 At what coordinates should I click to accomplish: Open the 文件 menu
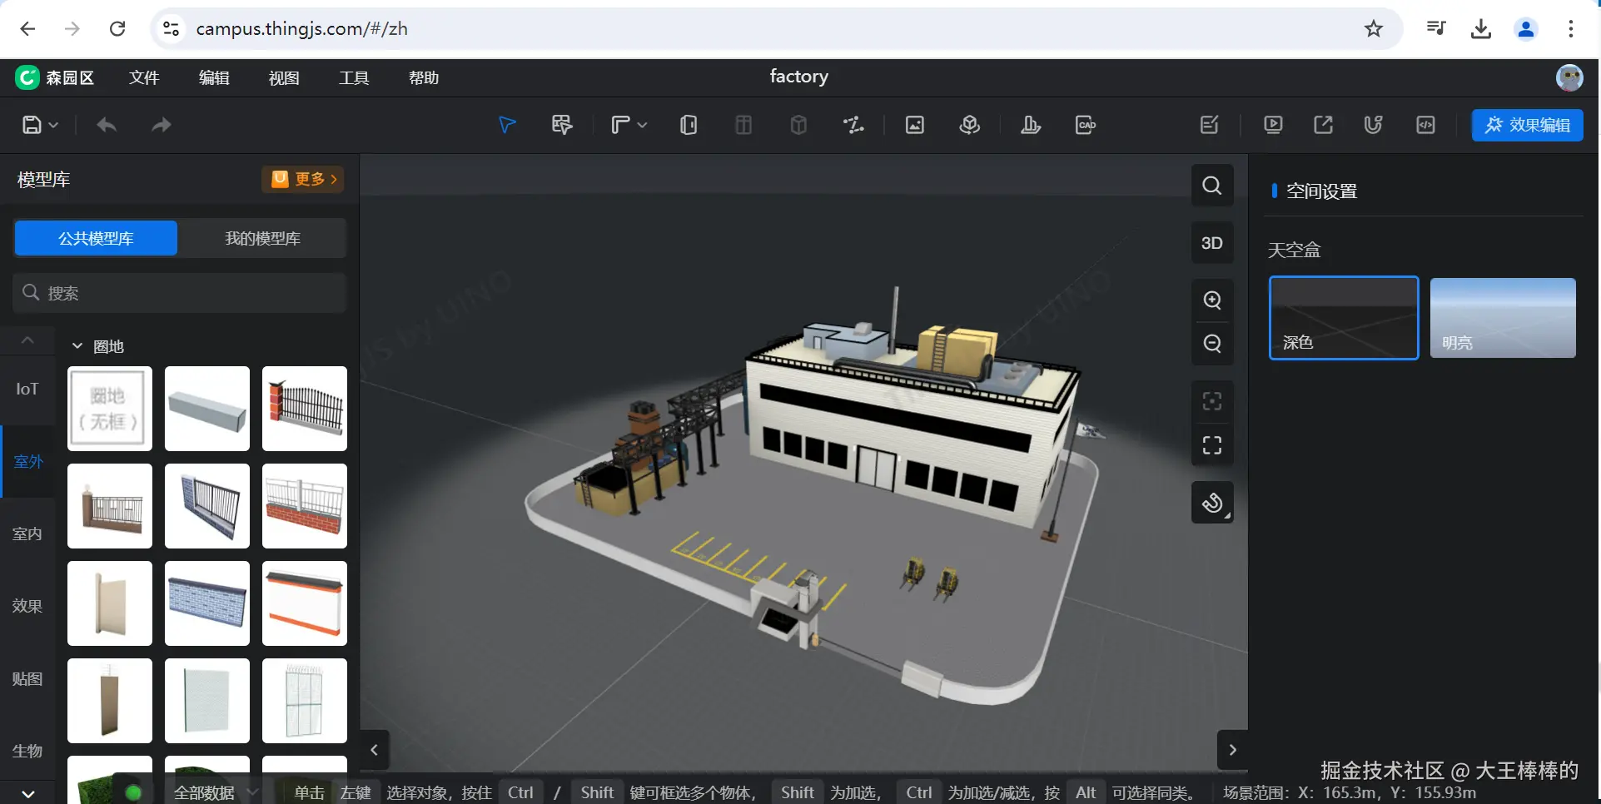point(144,77)
